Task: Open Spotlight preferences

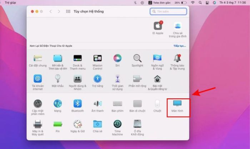Action: (137, 60)
